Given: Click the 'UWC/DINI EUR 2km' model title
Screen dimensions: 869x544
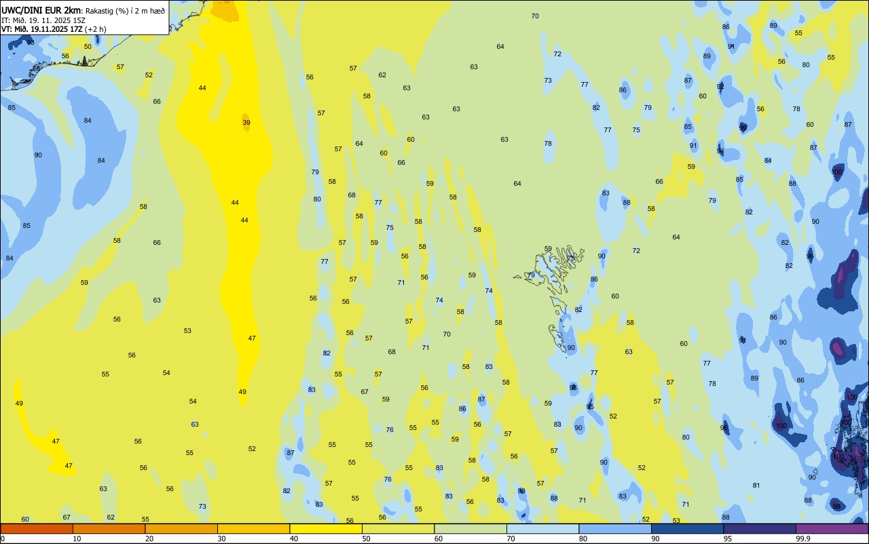Looking at the screenshot, I should click(x=41, y=10).
